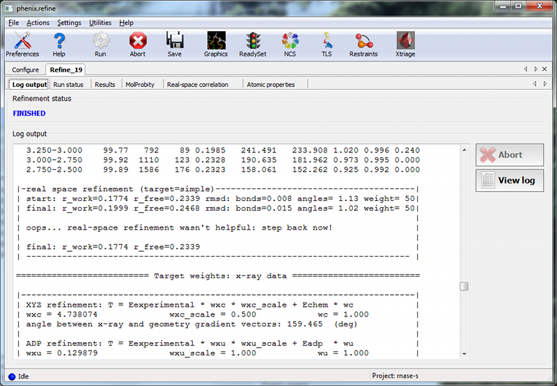Open the File menu
Image resolution: width=557 pixels, height=386 pixels.
coord(14,22)
